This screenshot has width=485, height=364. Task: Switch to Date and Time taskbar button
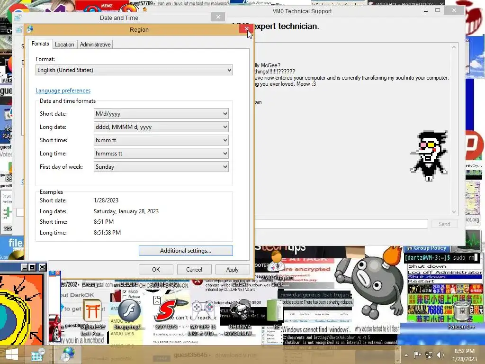[38, 355]
